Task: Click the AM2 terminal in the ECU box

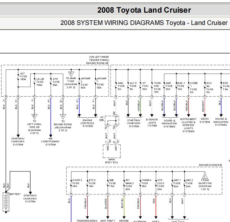Action: (108, 148)
